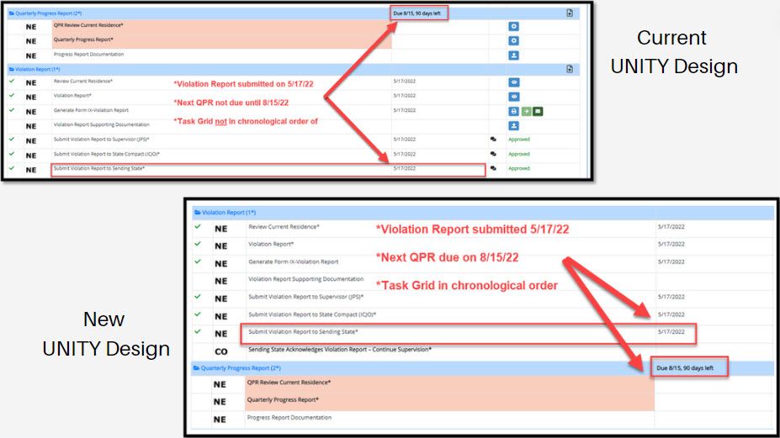Click Approved status on Submit to Supervisor (JPS) row
Viewport: 780px width, 438px height.
(x=519, y=140)
